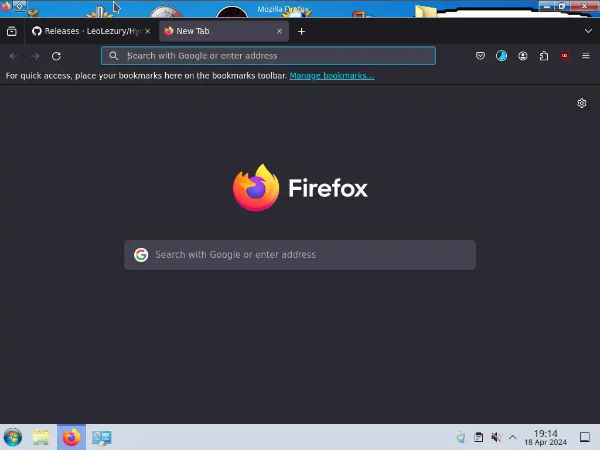Open the file manager folder icon in taskbar

[x=41, y=437]
